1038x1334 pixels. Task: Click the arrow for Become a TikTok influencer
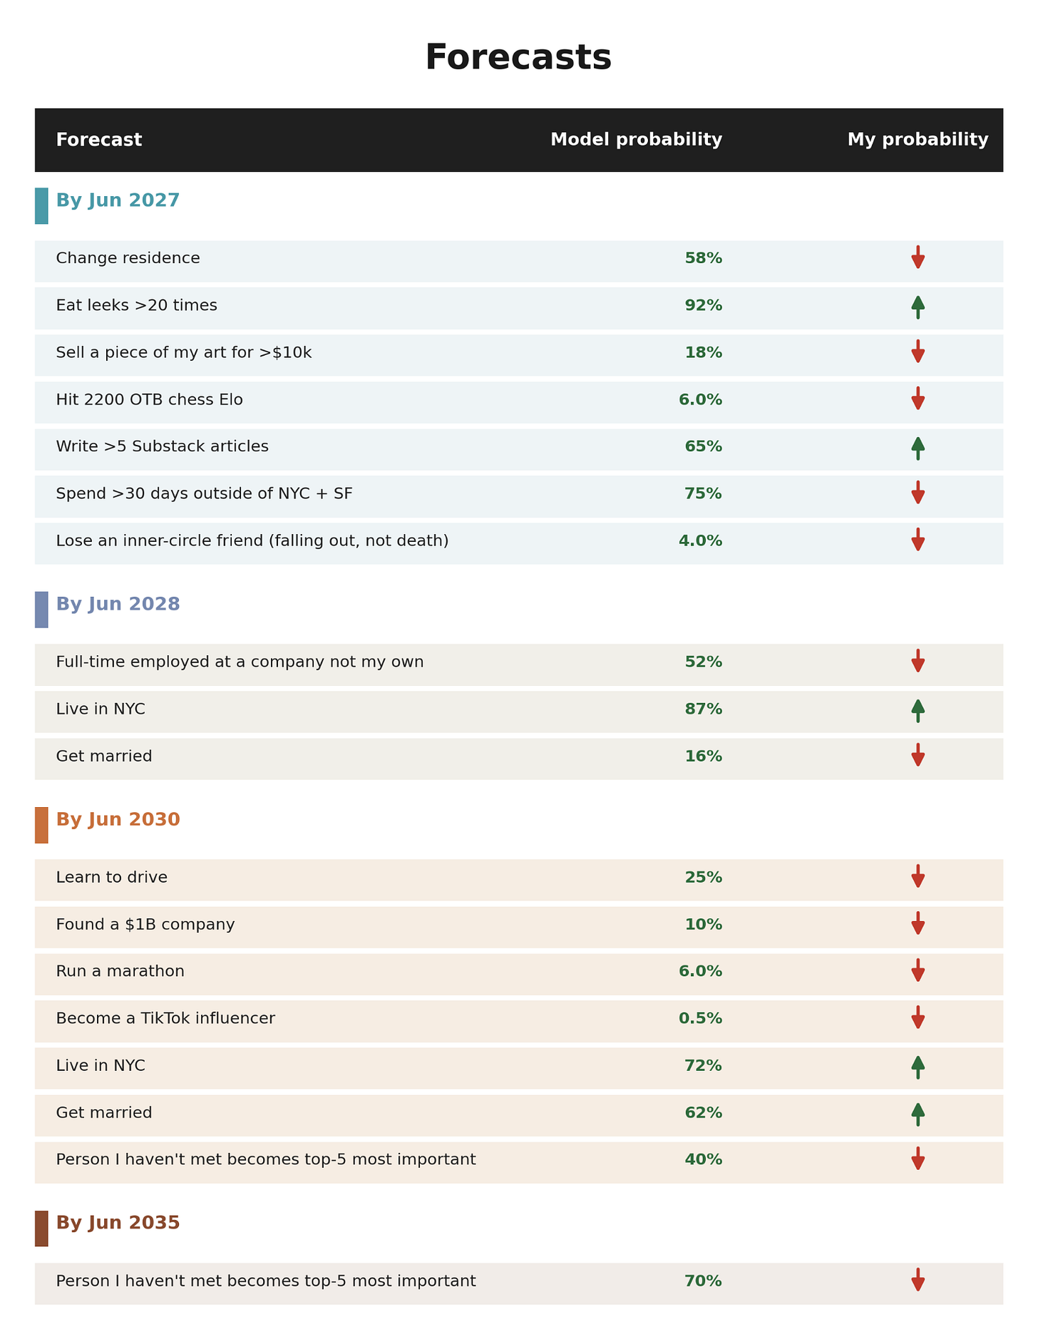918,1017
